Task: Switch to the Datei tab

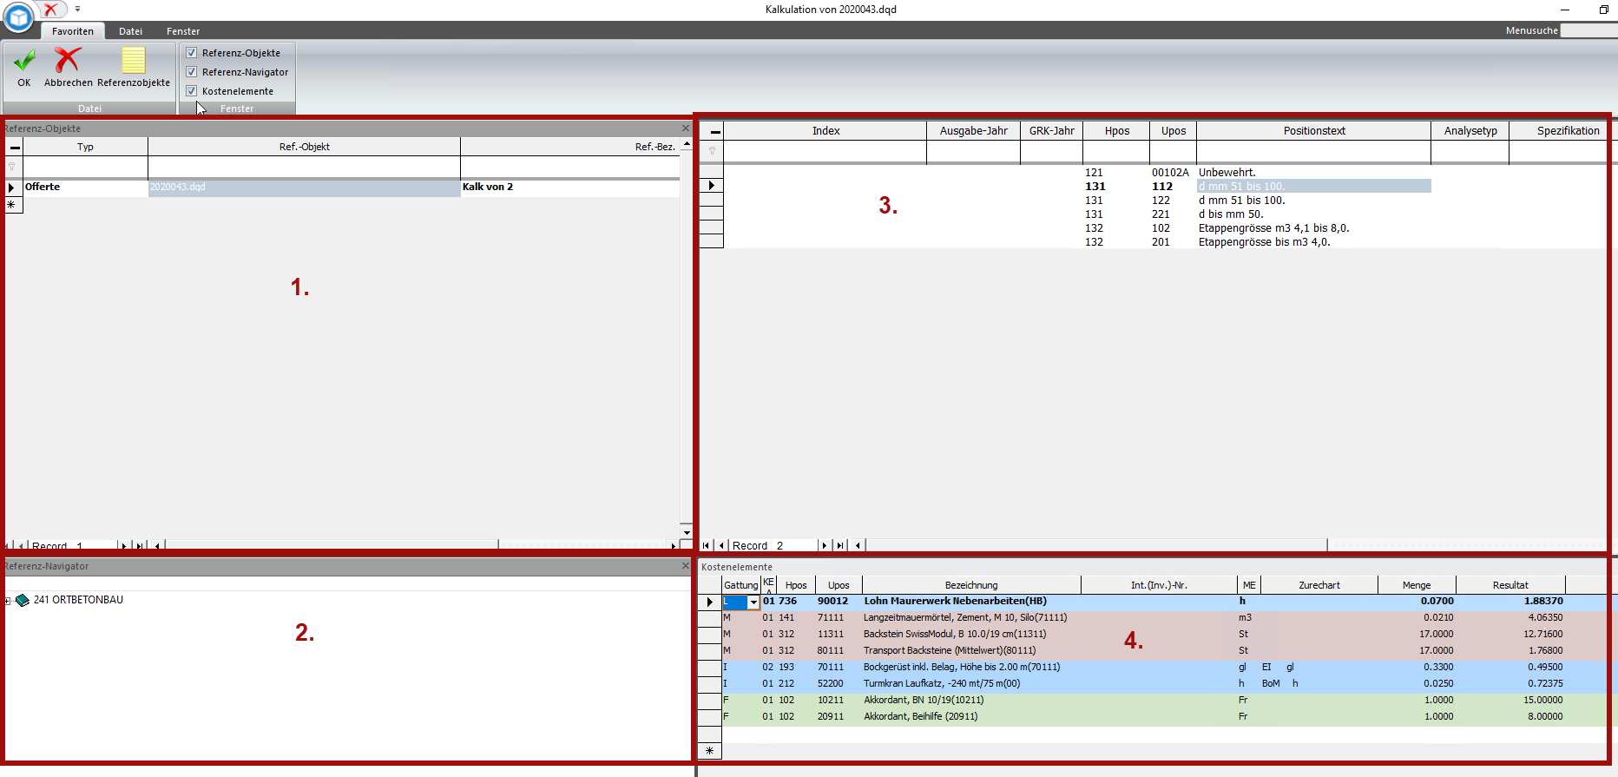Action: pyautogui.click(x=130, y=31)
